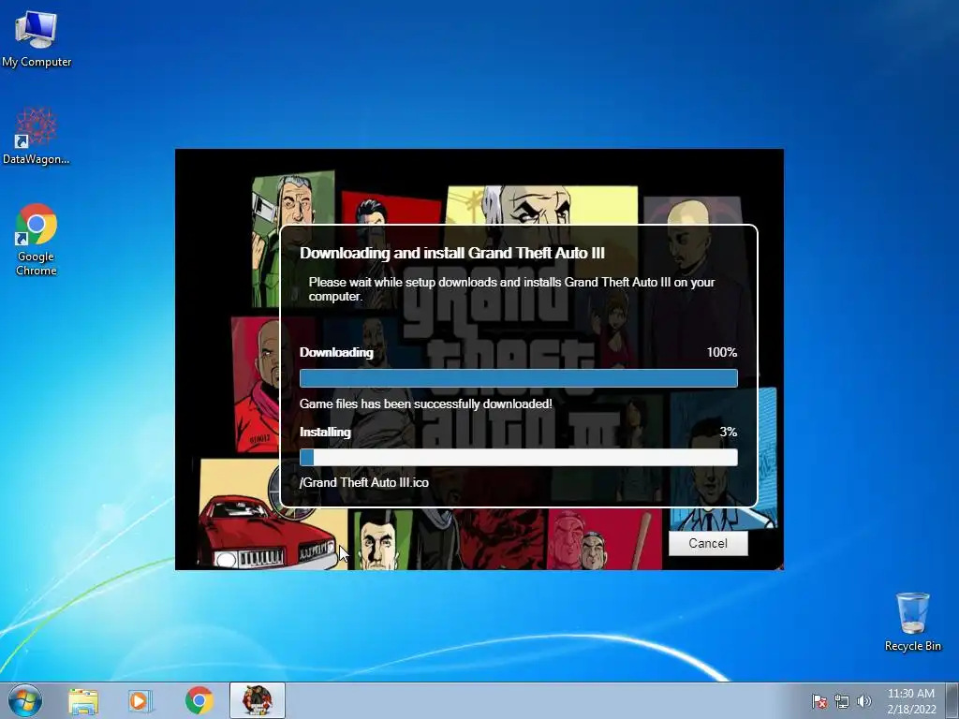Open Chrome from the taskbar
The width and height of the screenshot is (959, 719).
[x=199, y=700]
